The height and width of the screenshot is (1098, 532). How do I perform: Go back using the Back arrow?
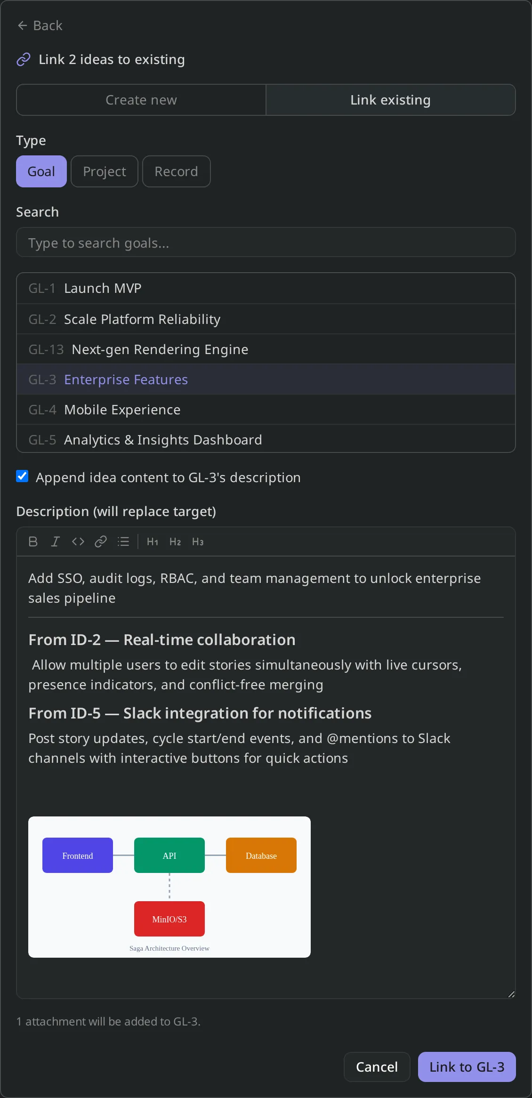point(40,25)
